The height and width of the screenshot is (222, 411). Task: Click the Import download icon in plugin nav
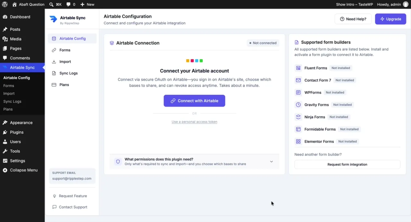click(x=54, y=62)
